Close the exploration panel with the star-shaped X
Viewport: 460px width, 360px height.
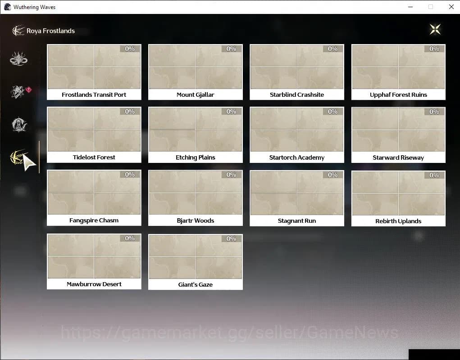click(435, 30)
